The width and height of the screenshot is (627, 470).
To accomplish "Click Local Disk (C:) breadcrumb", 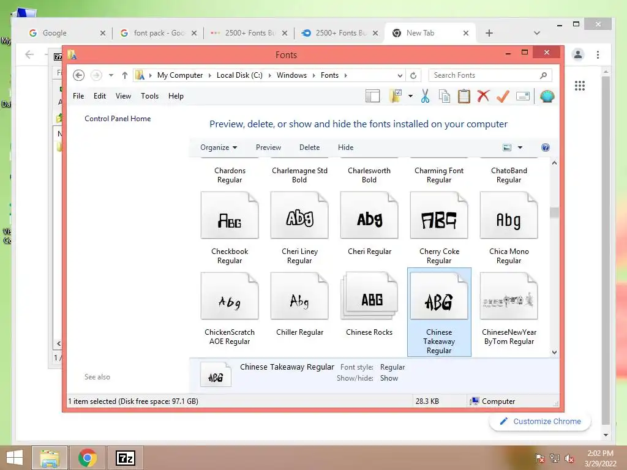I will click(239, 75).
